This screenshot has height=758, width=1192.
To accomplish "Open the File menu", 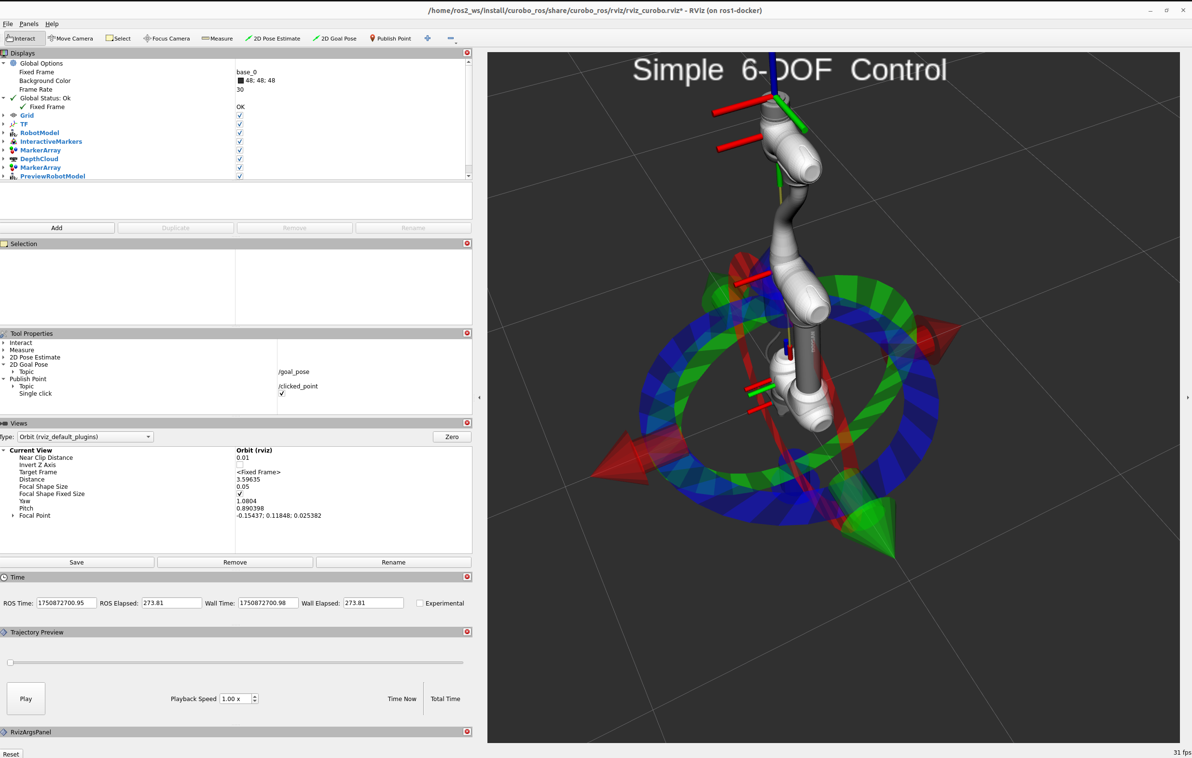I will point(8,24).
